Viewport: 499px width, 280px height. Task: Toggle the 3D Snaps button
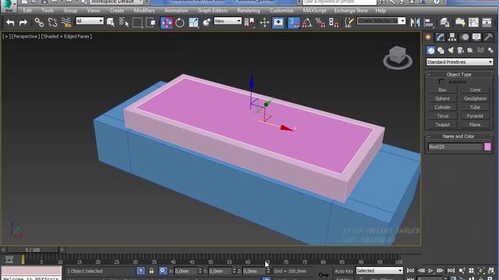[293, 23]
